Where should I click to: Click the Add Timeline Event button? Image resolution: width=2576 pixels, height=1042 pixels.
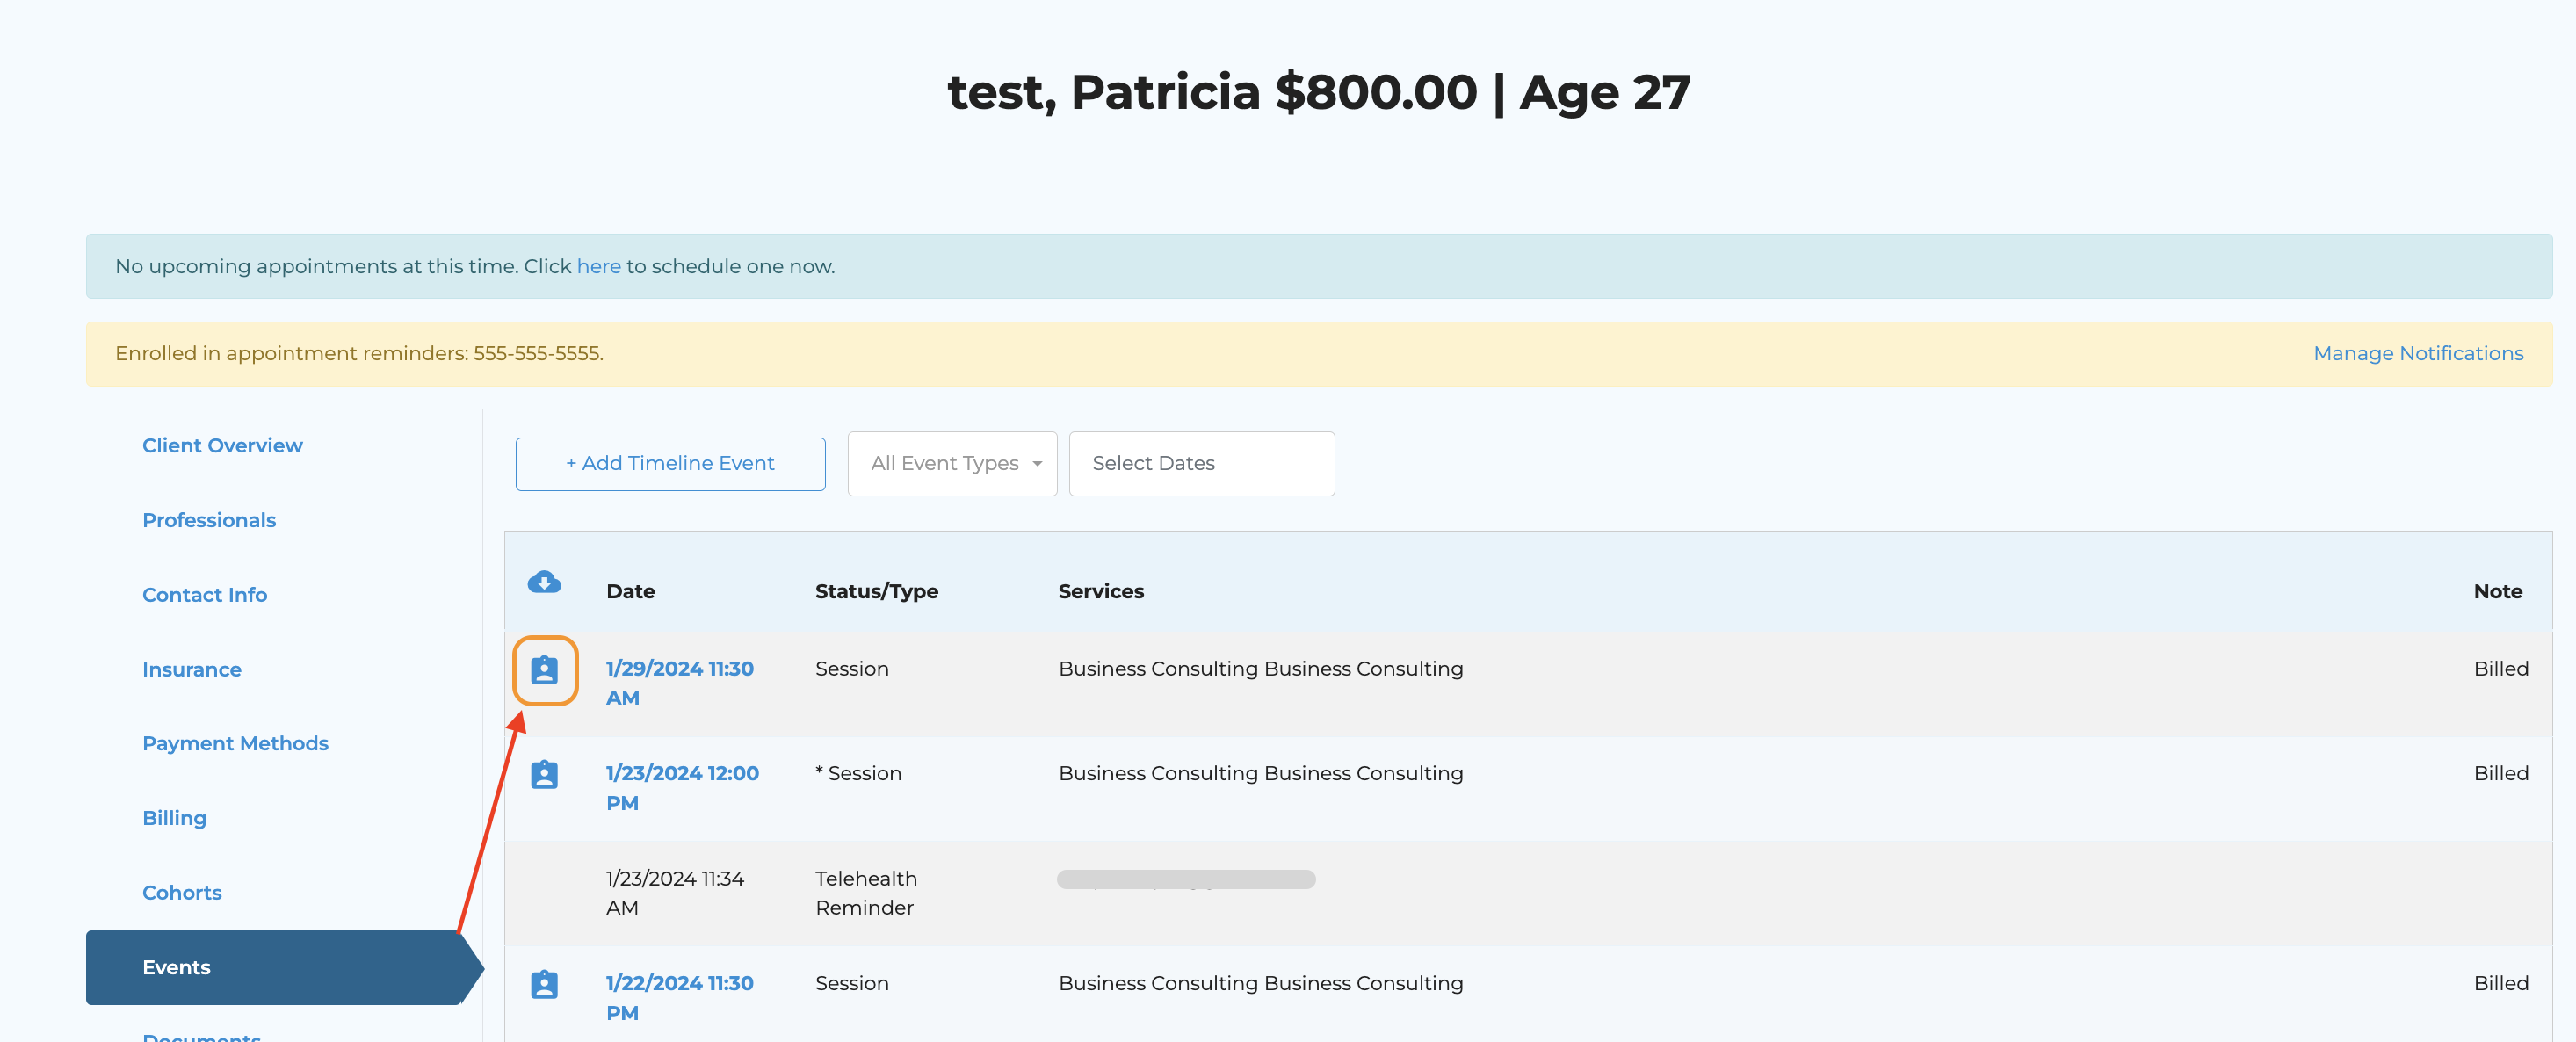[670, 463]
